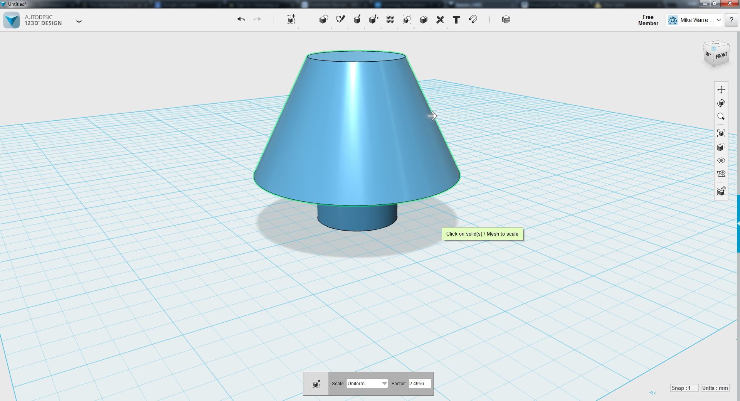Click the Units : mm button
This screenshot has height=401, width=740.
point(715,388)
